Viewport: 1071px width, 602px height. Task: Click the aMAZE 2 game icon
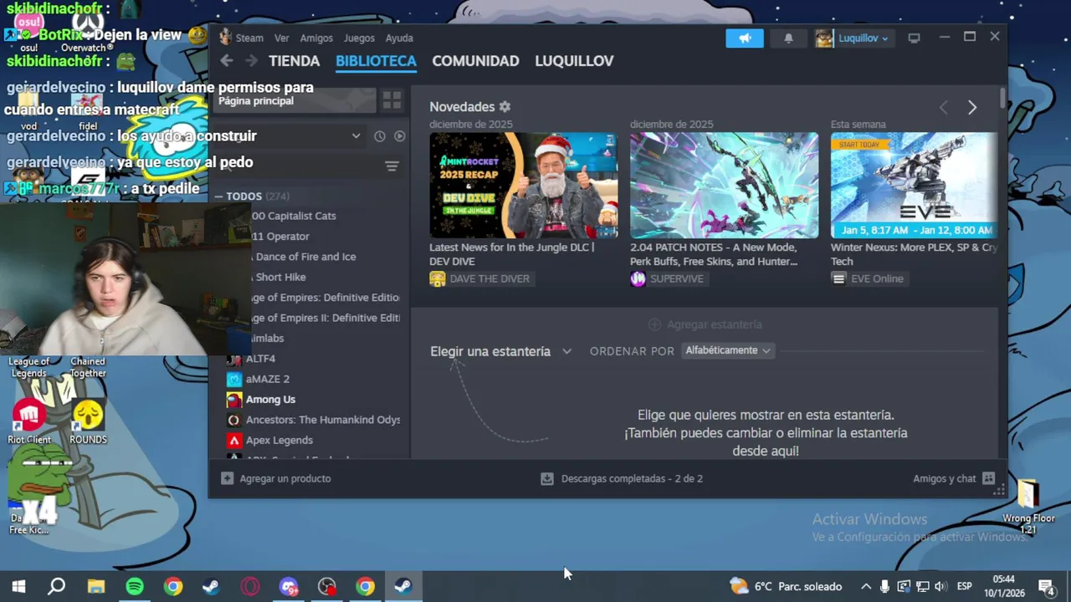pos(233,379)
